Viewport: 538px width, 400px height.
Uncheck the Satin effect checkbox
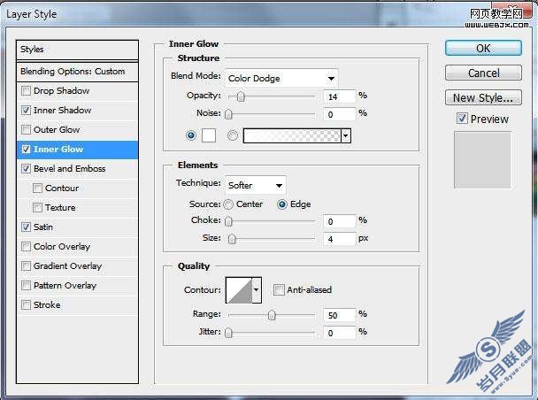click(x=26, y=227)
